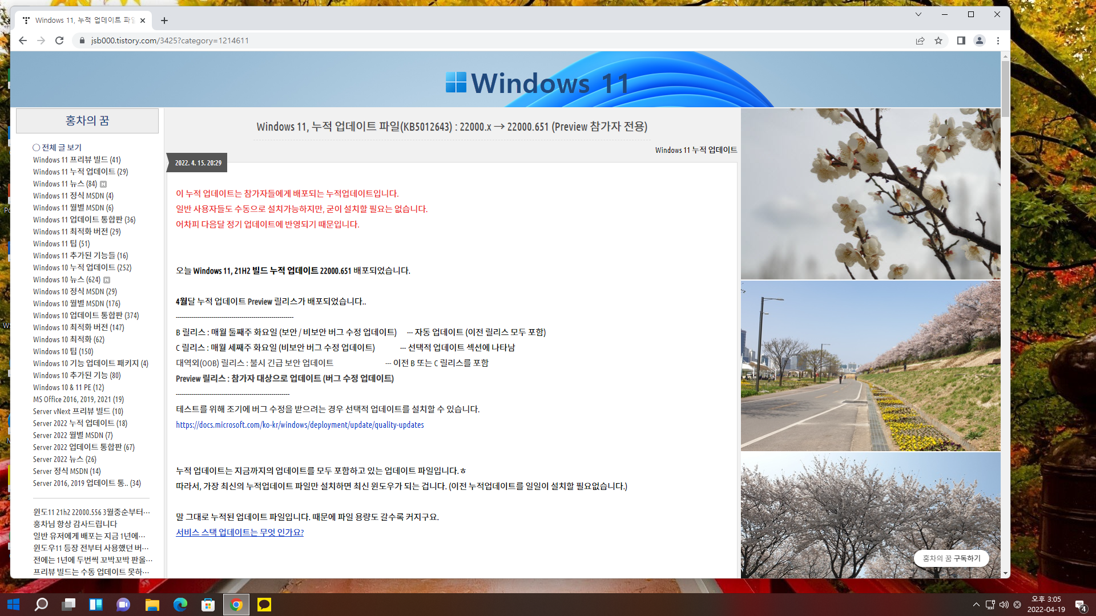The image size is (1096, 616).
Task: Open the riverside road photo thumbnail
Action: pos(871,366)
